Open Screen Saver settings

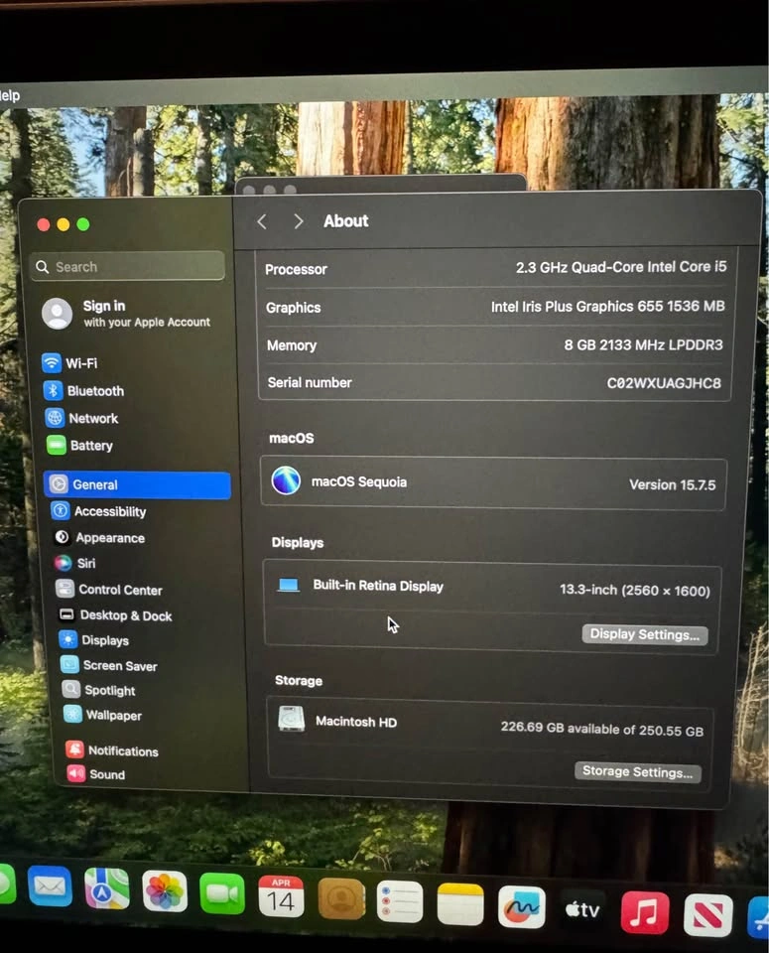point(109,665)
